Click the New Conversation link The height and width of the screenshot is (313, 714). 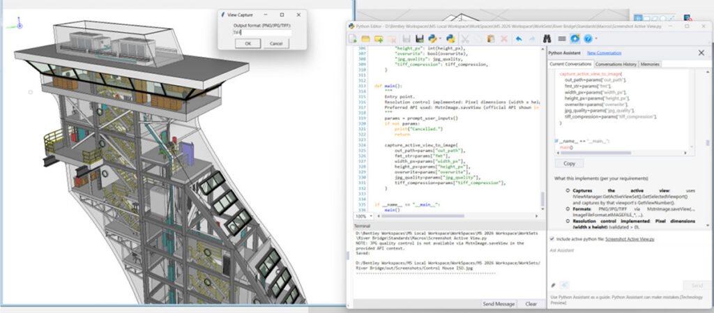tap(605, 53)
